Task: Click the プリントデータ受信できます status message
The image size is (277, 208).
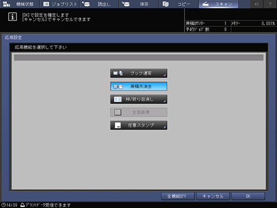Action: [48, 205]
